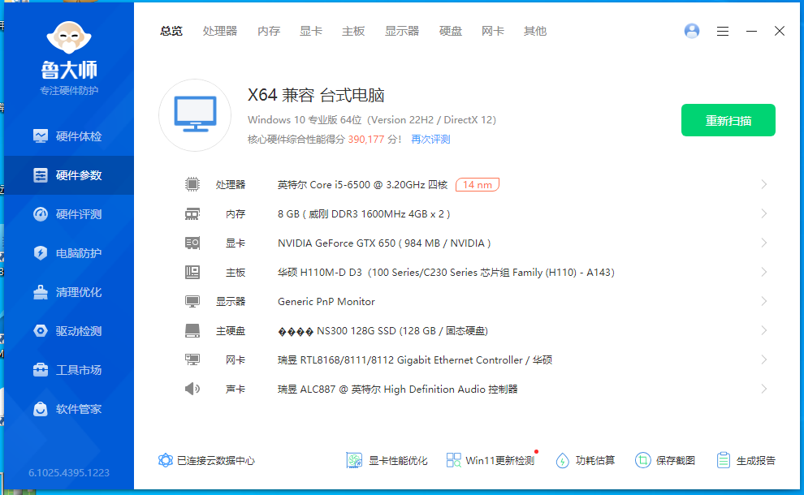Viewport: 804px width, 495px height.
Task: Expand the 主硬盘 row arrow
Action: click(763, 330)
